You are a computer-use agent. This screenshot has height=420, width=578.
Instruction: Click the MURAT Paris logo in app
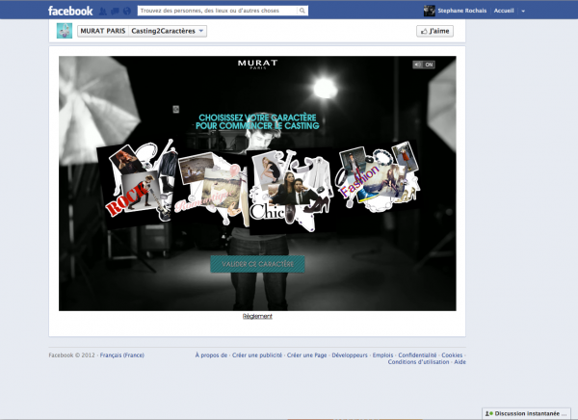point(257,65)
